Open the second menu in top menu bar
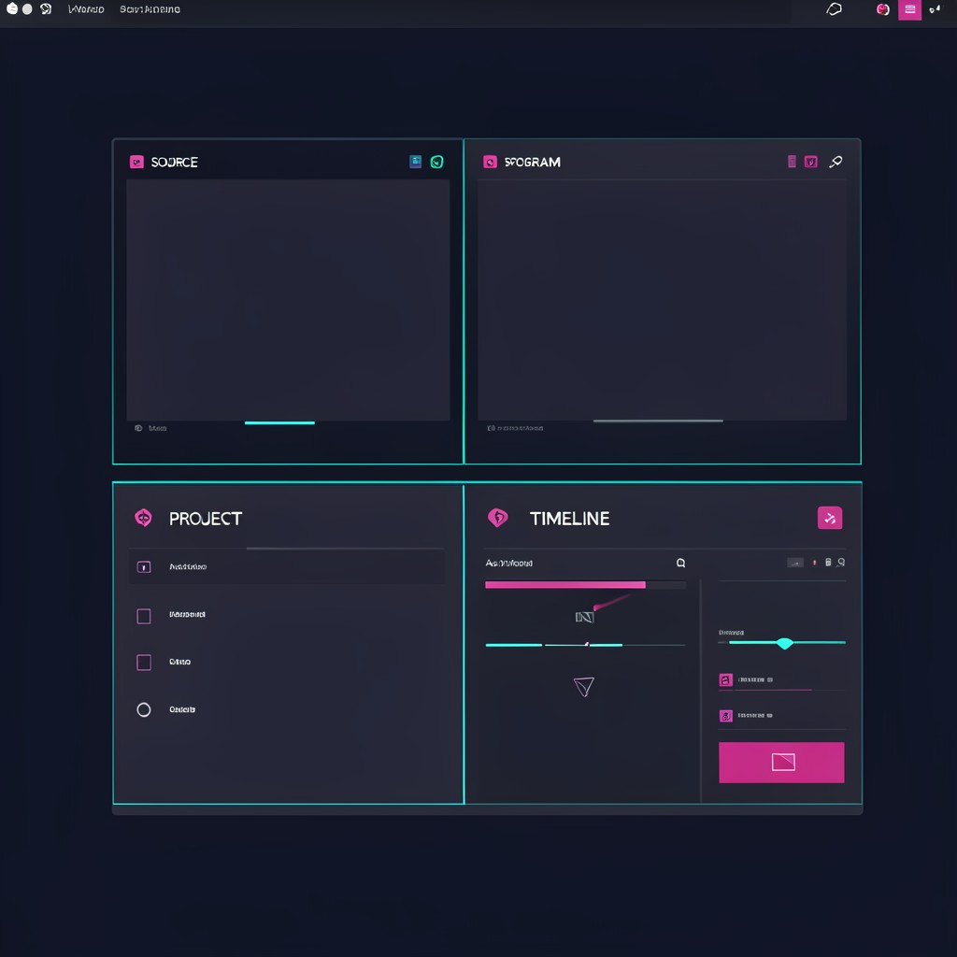The width and height of the screenshot is (957, 957). click(150, 9)
